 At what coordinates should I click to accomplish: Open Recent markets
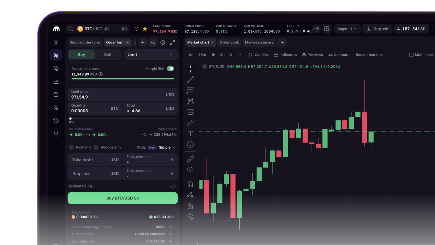tap(369, 55)
